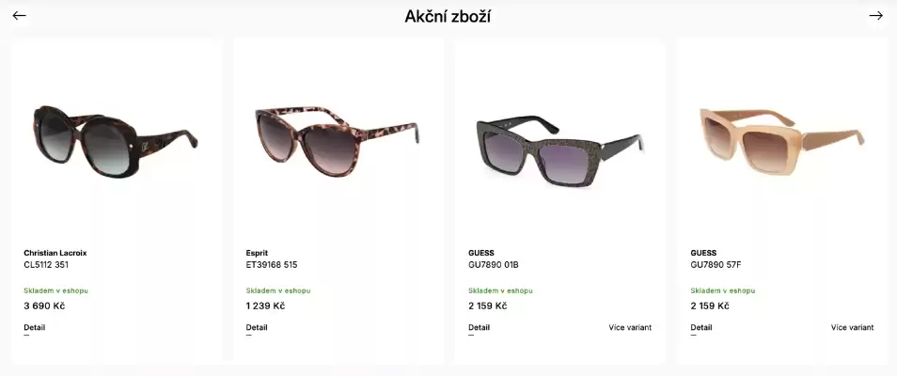
Task: Open Detail for GUESS GU7890 57F
Action: coord(700,327)
